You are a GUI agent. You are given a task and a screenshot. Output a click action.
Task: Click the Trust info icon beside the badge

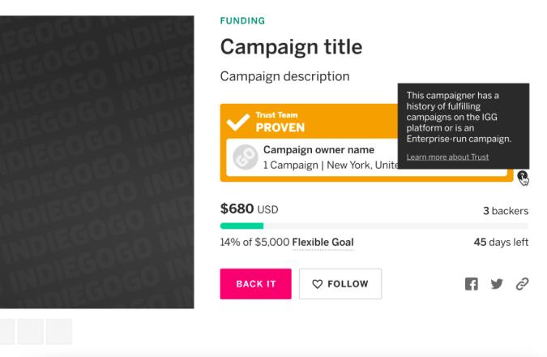coord(522,175)
